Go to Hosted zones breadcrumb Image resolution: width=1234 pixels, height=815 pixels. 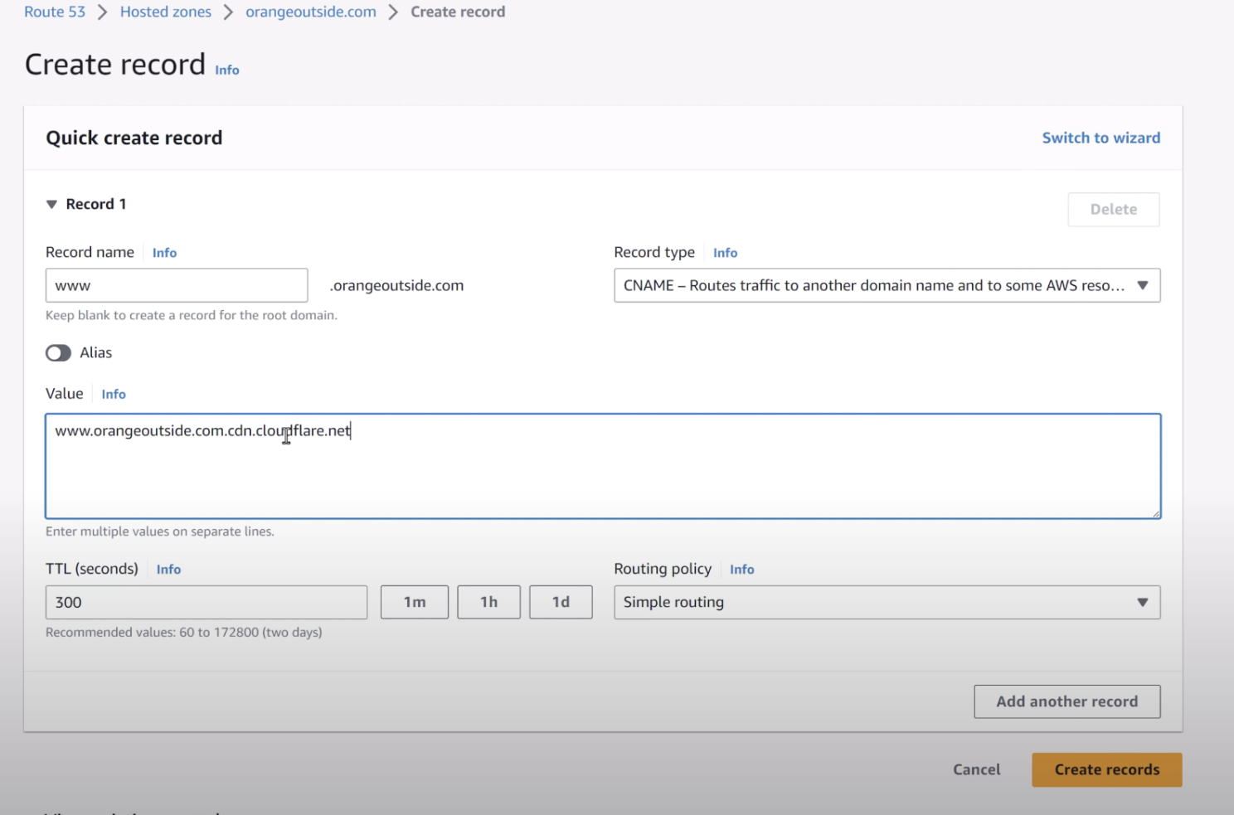point(165,12)
